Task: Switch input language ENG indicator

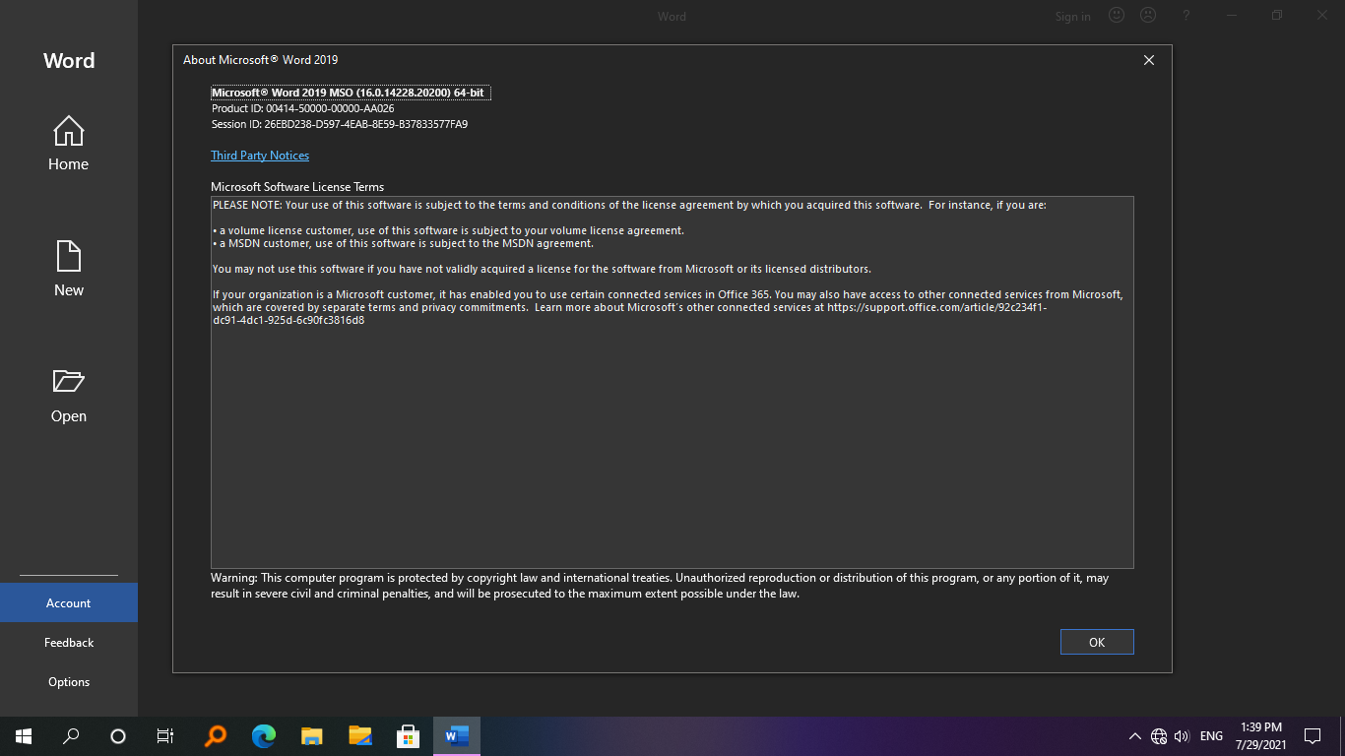Action: point(1211,736)
